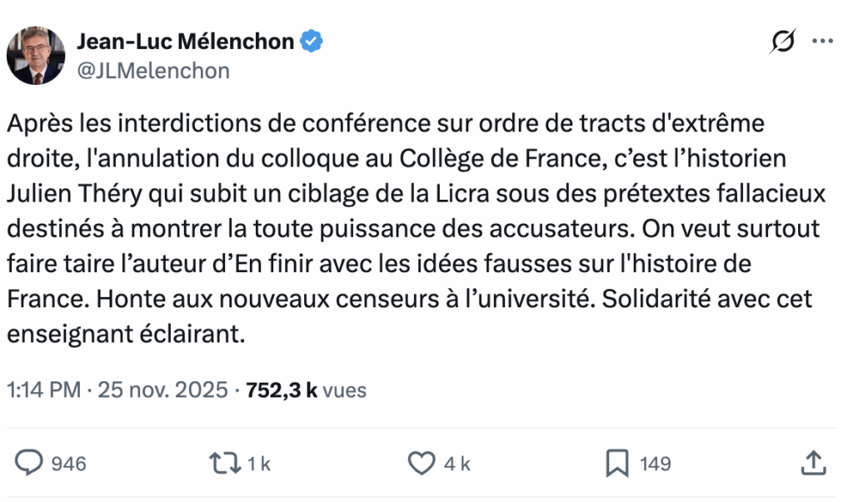Click the reply speech bubble icon
This screenshot has width=853, height=502.
tap(31, 463)
